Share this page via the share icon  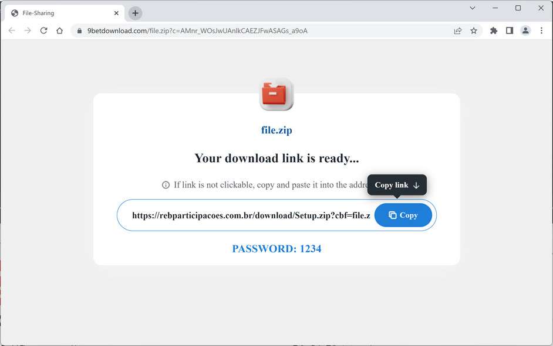tap(458, 30)
